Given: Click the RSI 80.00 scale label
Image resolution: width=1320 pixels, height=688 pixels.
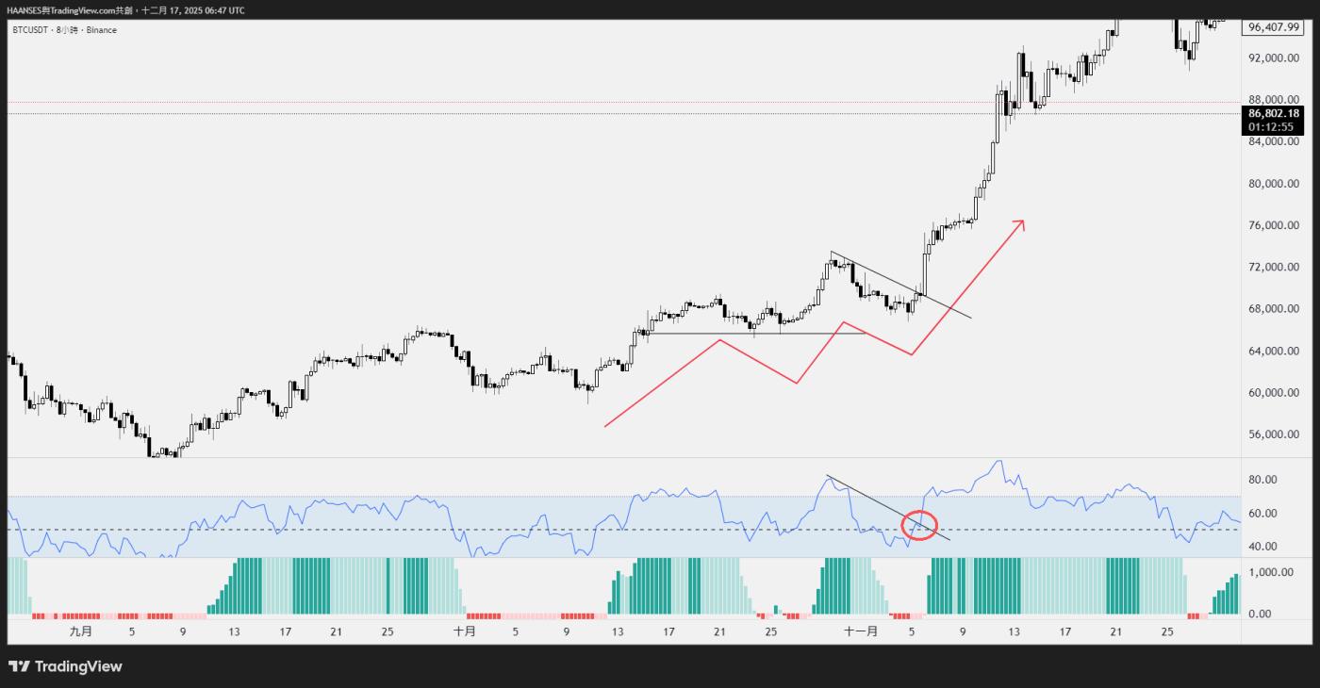Looking at the screenshot, I should pyautogui.click(x=1262, y=480).
